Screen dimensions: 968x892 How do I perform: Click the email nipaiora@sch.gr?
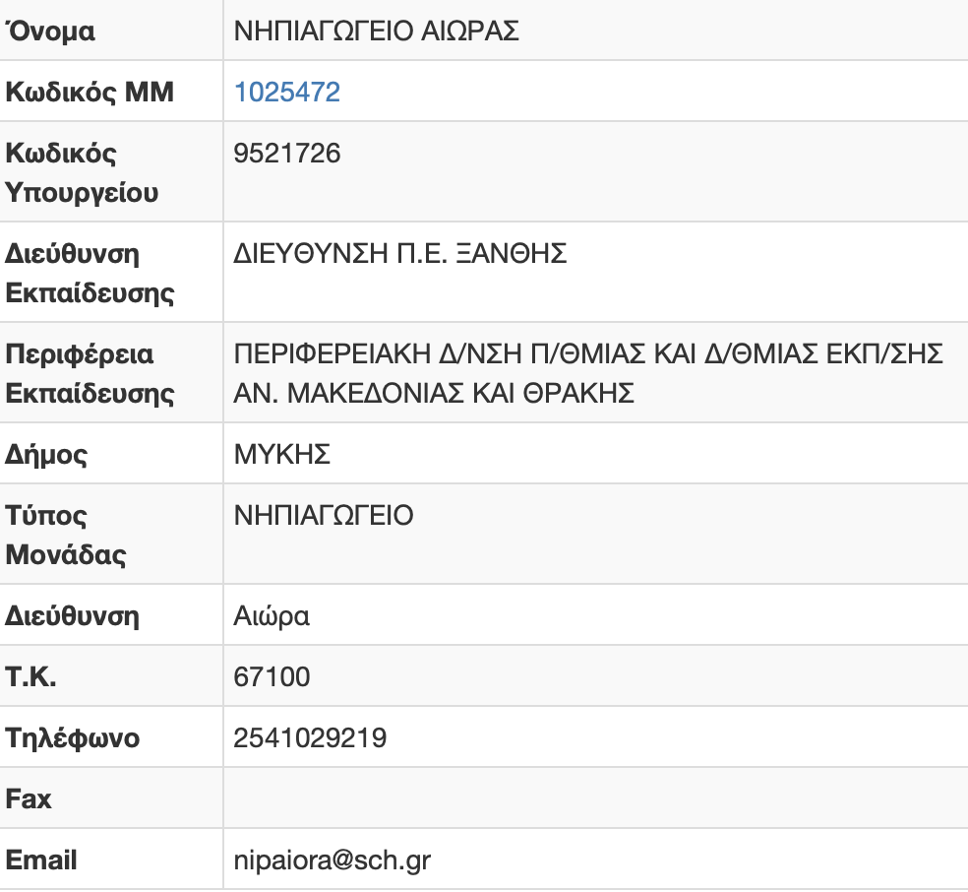[x=333, y=860]
